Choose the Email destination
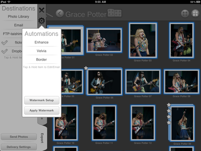Screen dimensions: 201x151 19,25
